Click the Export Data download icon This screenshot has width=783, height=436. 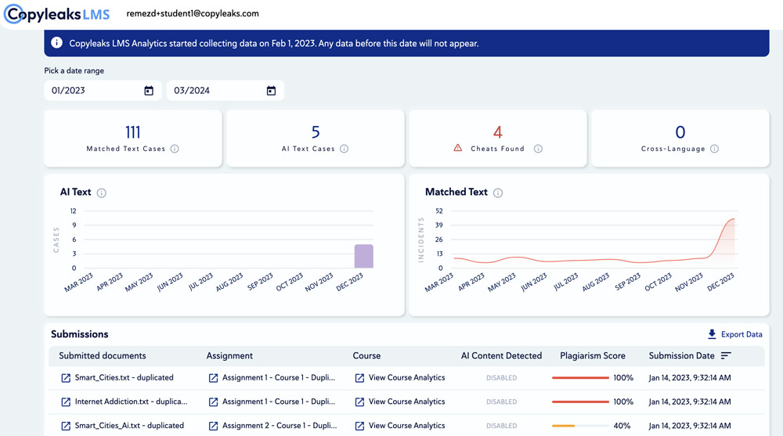[712, 334]
